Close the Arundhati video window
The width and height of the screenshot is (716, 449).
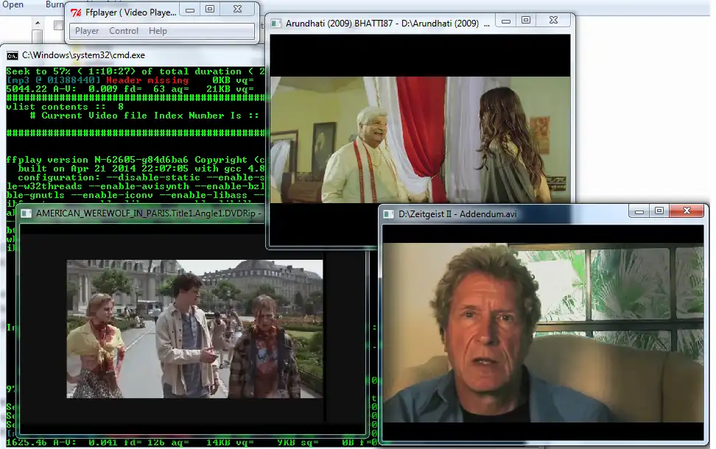[553, 20]
